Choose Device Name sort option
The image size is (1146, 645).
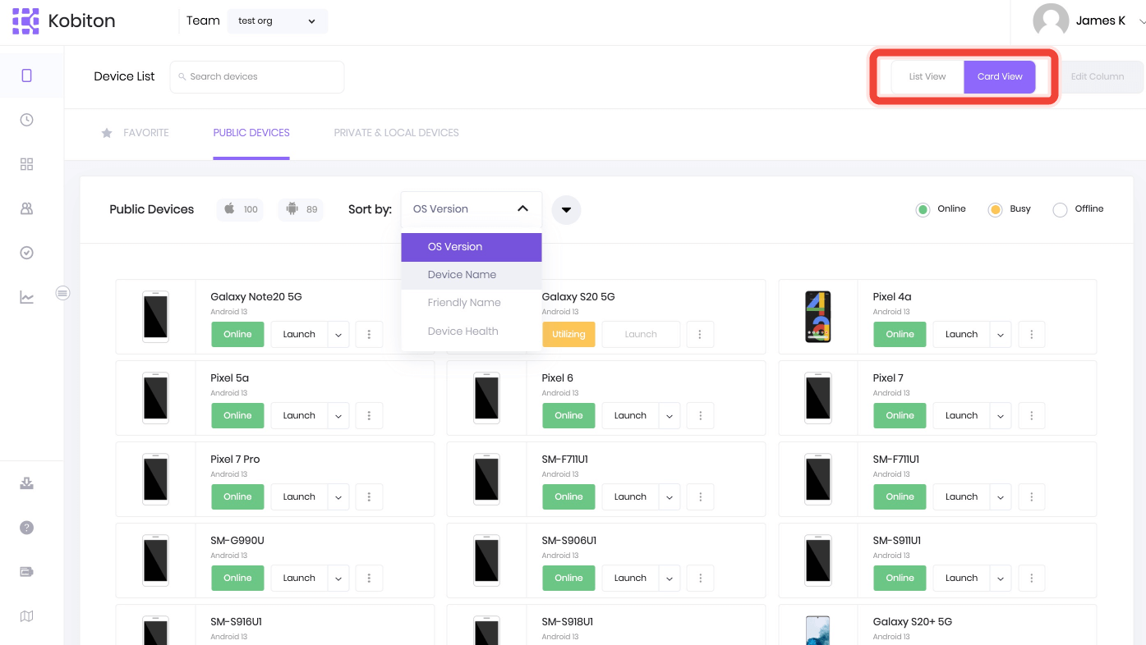click(x=471, y=275)
